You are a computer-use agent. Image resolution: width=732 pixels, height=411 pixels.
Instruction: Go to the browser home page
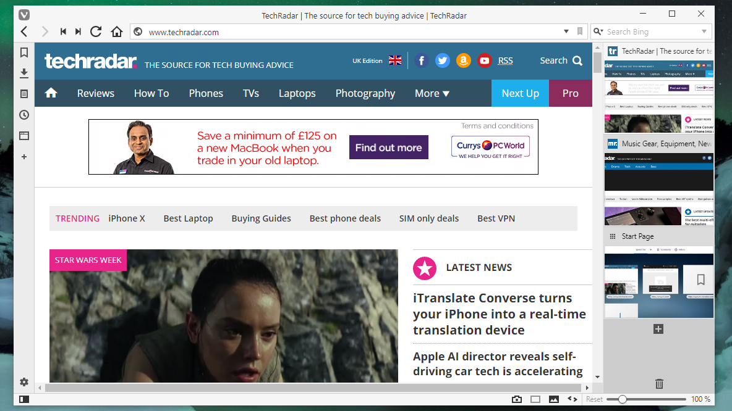click(x=117, y=31)
